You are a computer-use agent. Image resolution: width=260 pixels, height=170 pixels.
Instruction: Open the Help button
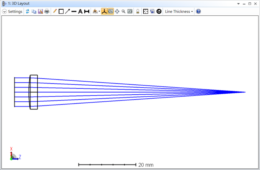click(x=198, y=11)
